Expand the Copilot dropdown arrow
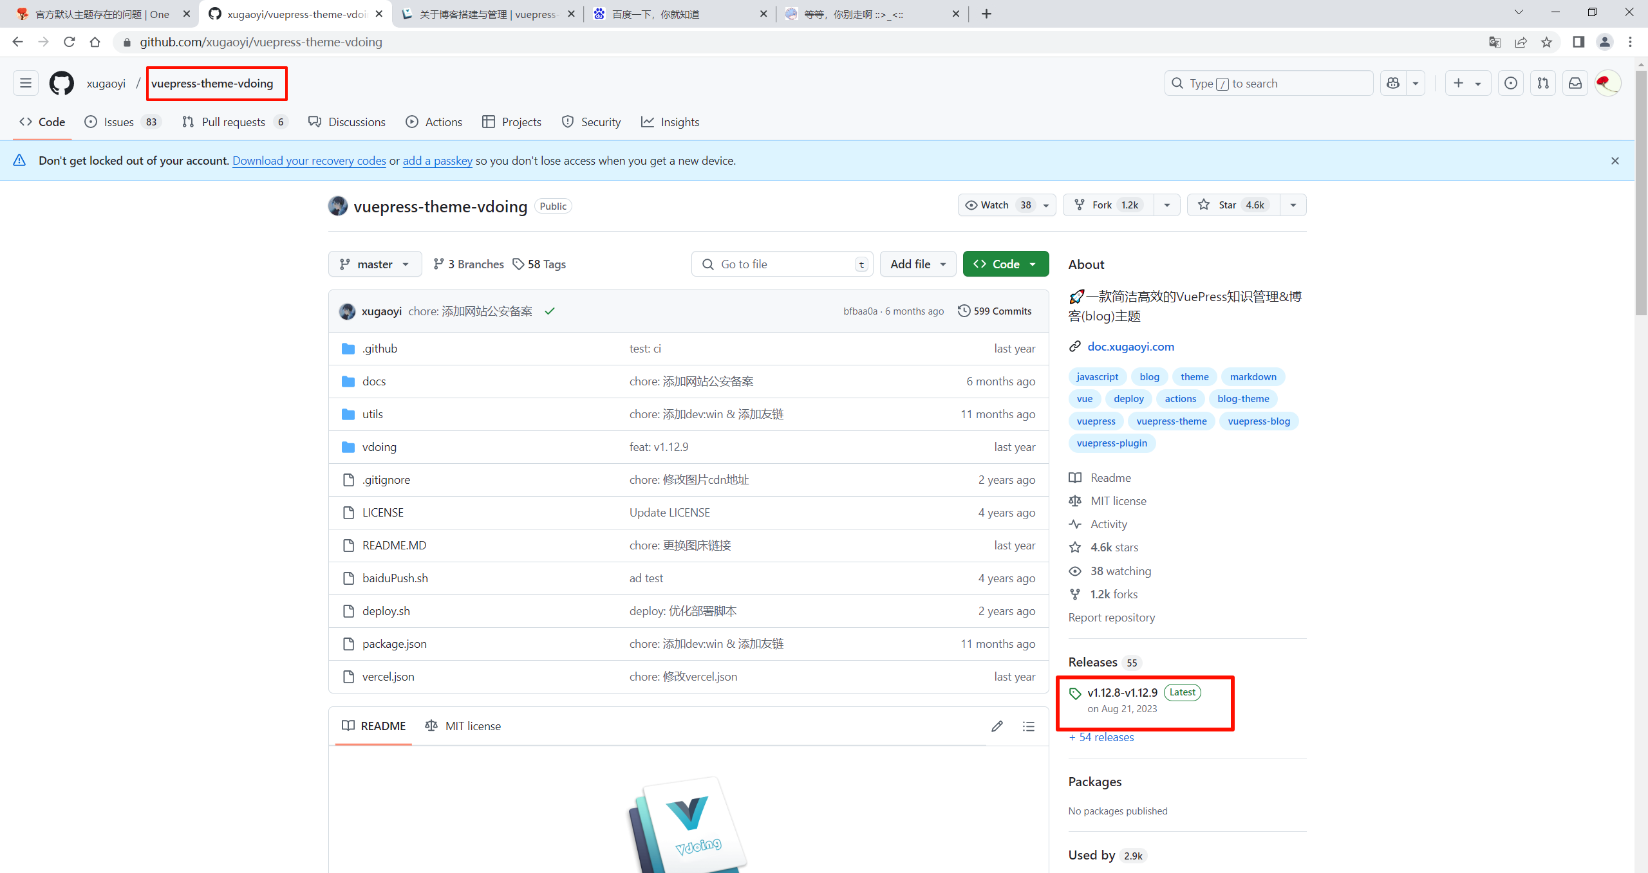Image resolution: width=1648 pixels, height=873 pixels. 1416,83
